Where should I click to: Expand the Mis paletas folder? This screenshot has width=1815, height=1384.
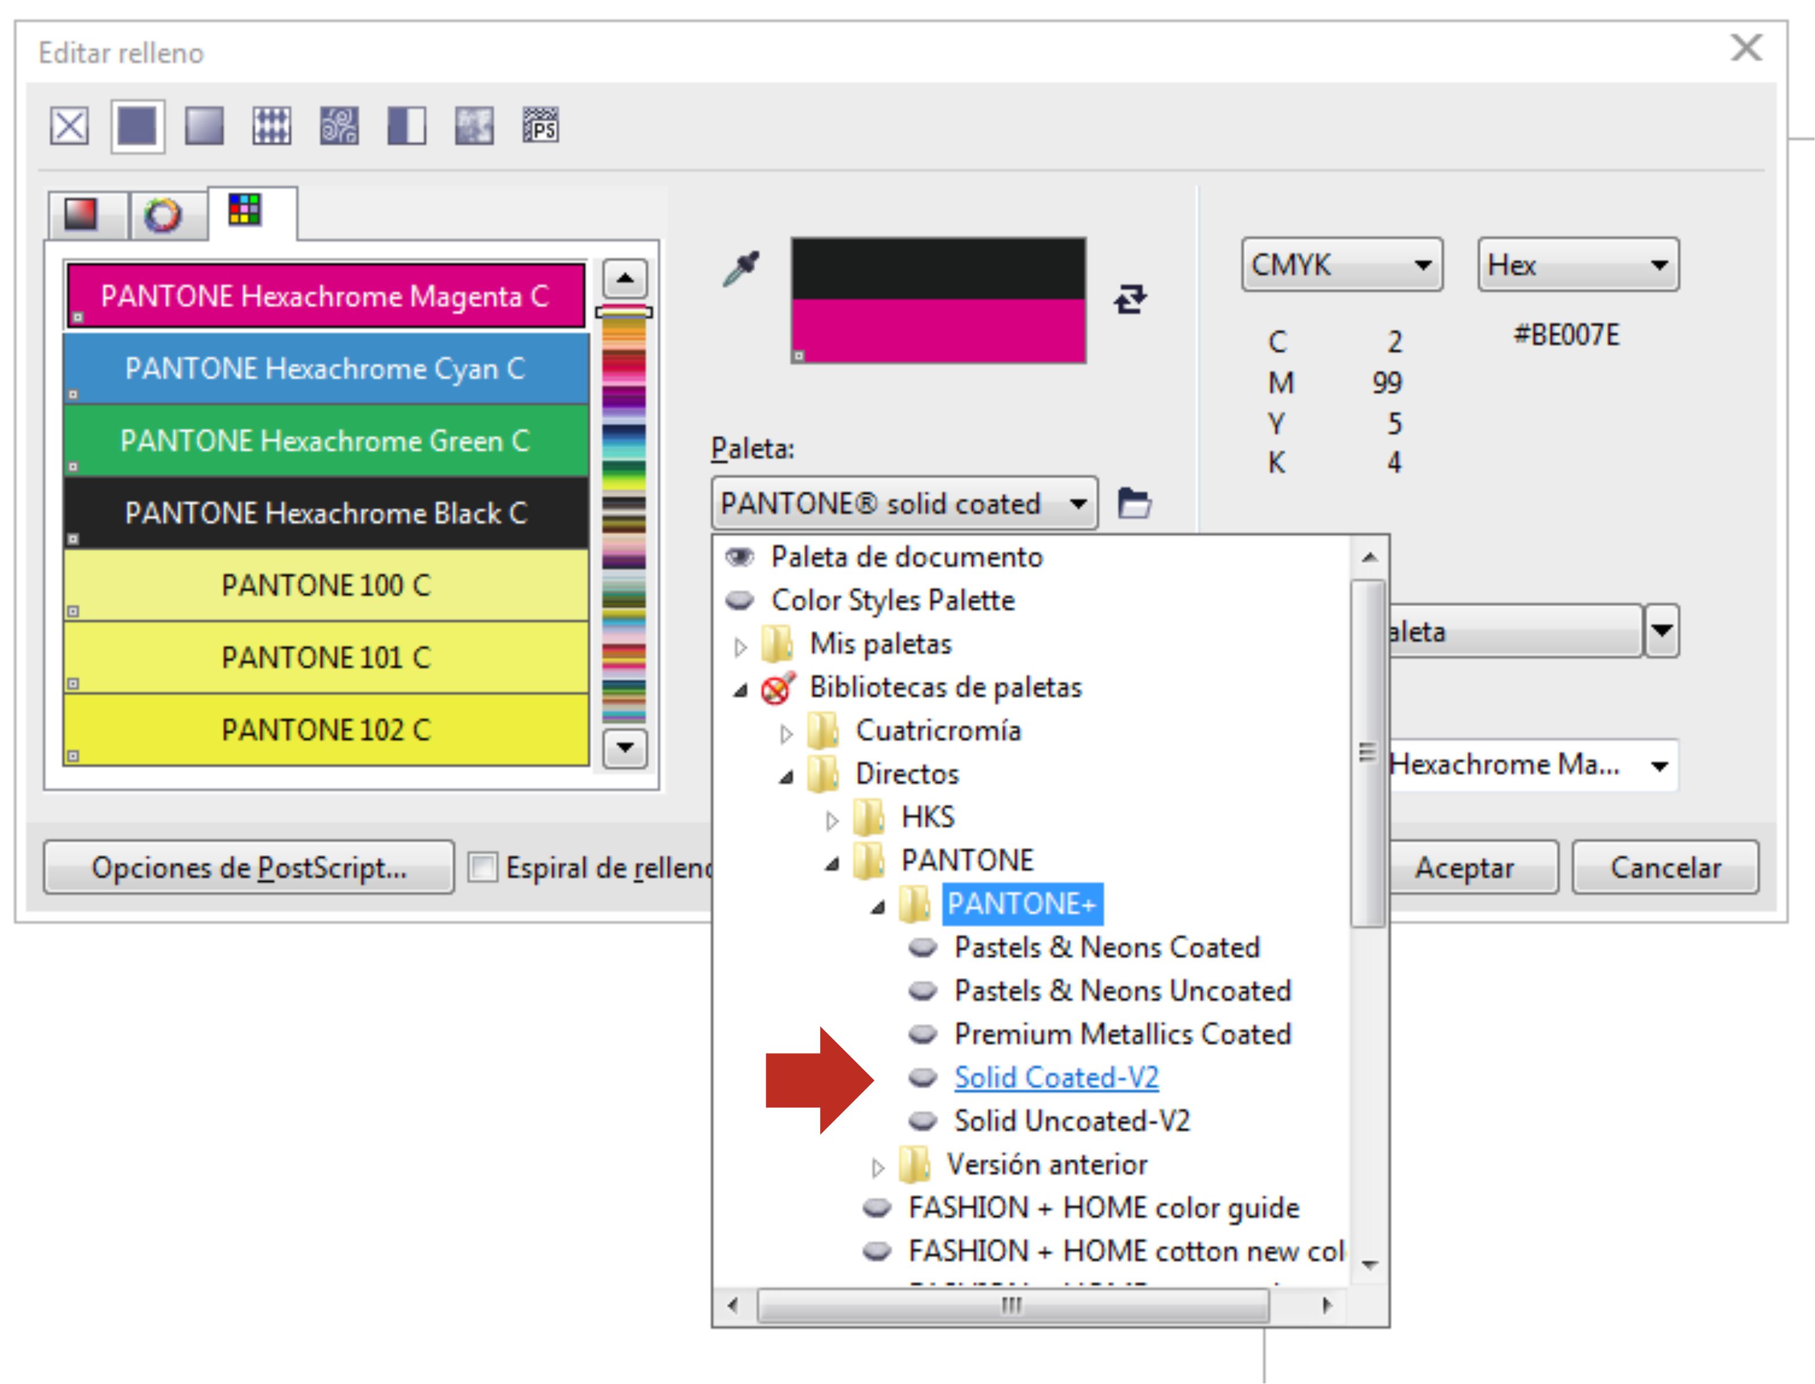(x=740, y=647)
